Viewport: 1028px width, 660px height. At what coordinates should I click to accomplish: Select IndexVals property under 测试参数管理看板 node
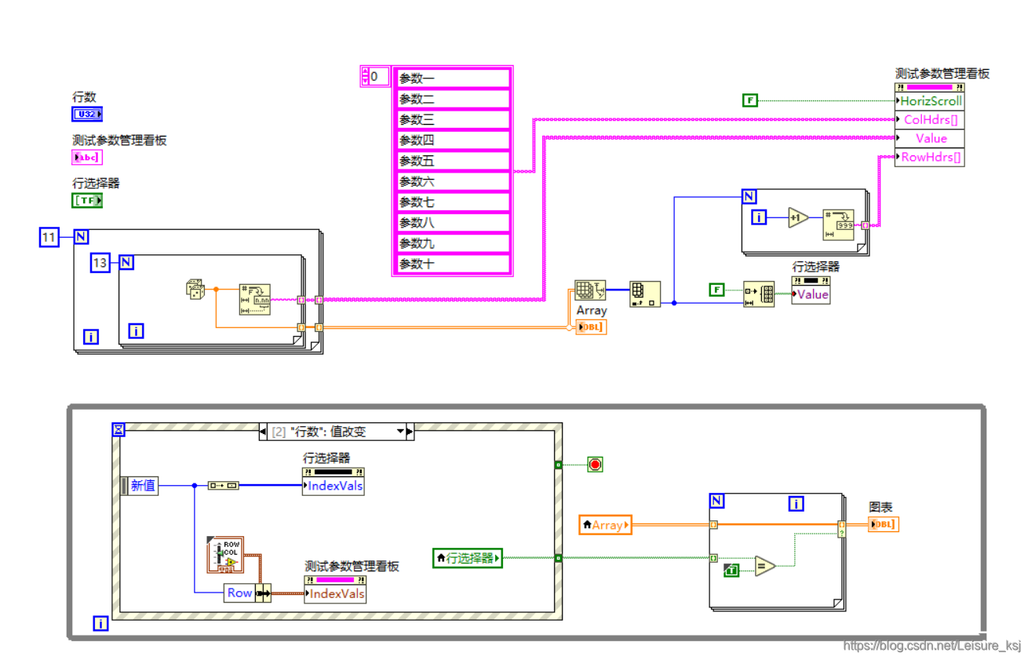pos(336,593)
